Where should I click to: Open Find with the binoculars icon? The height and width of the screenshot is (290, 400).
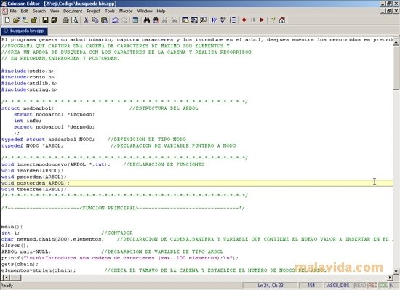click(147, 20)
